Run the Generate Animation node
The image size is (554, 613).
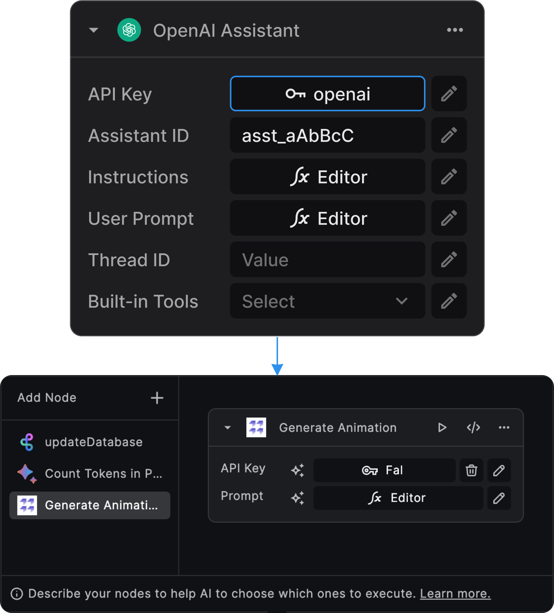pos(442,427)
